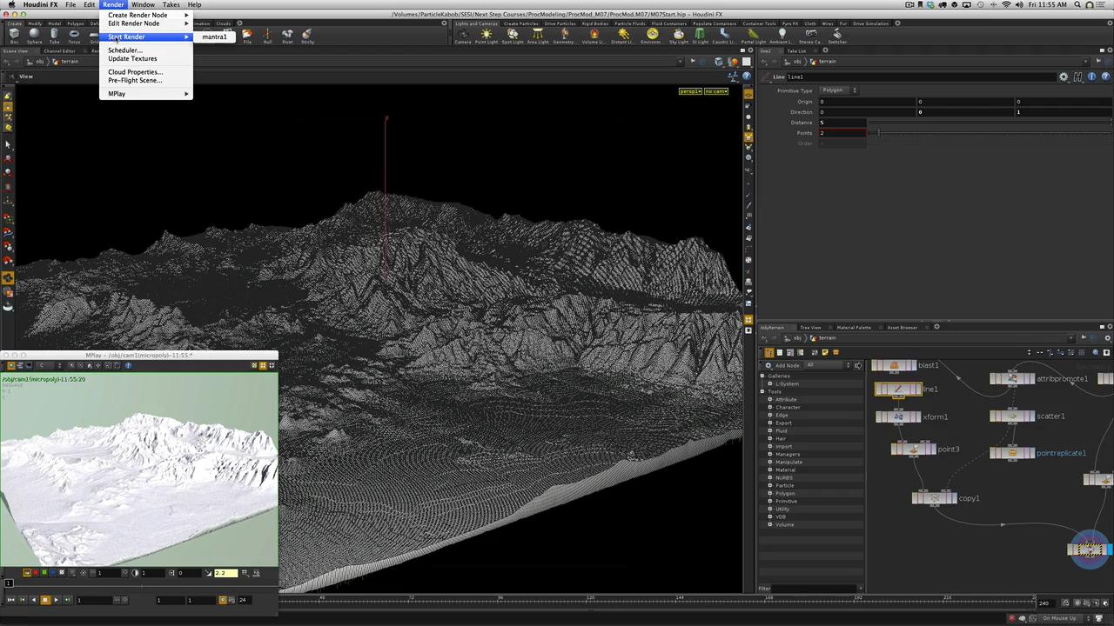The height and width of the screenshot is (626, 1114).
Task: Select the Sticky shelf tool
Action: coord(307,36)
